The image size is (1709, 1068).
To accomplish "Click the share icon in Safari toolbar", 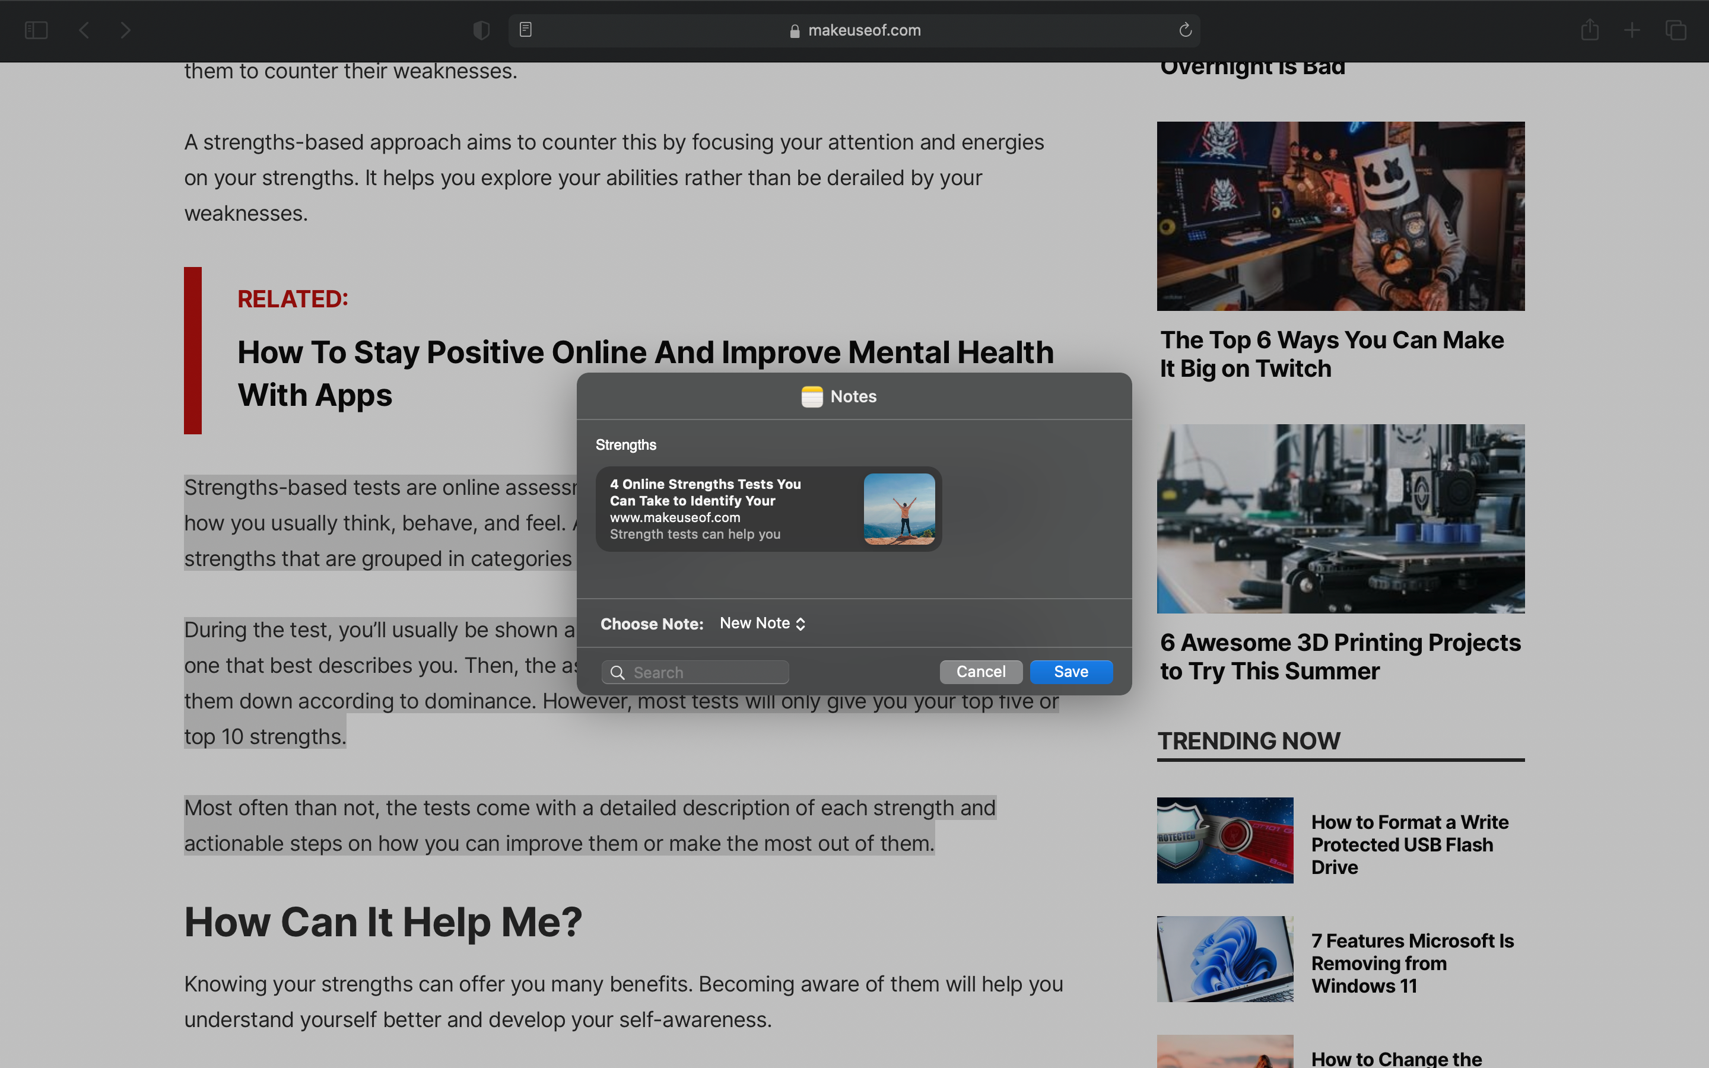I will 1590,30.
